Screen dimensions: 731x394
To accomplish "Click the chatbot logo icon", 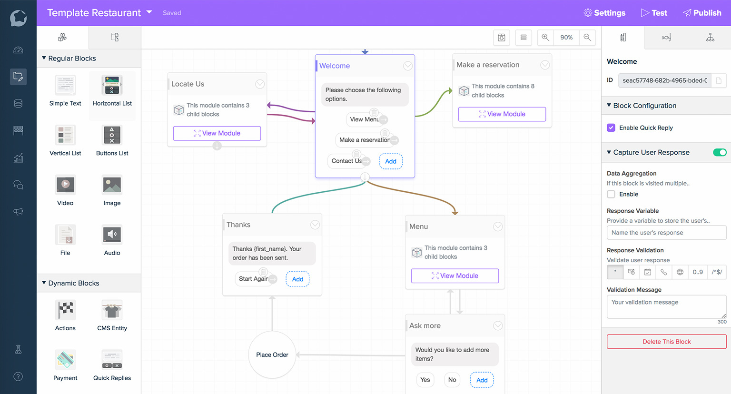I will tap(18, 18).
